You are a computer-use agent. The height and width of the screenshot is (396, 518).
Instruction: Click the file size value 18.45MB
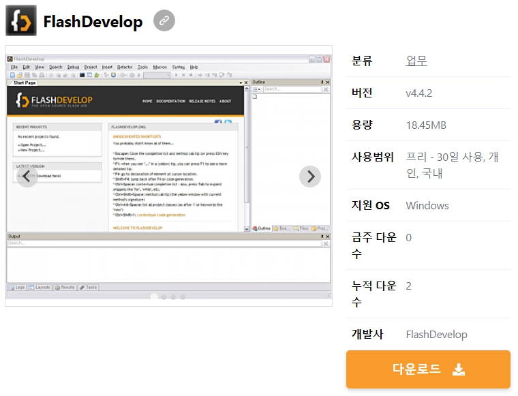point(426,125)
